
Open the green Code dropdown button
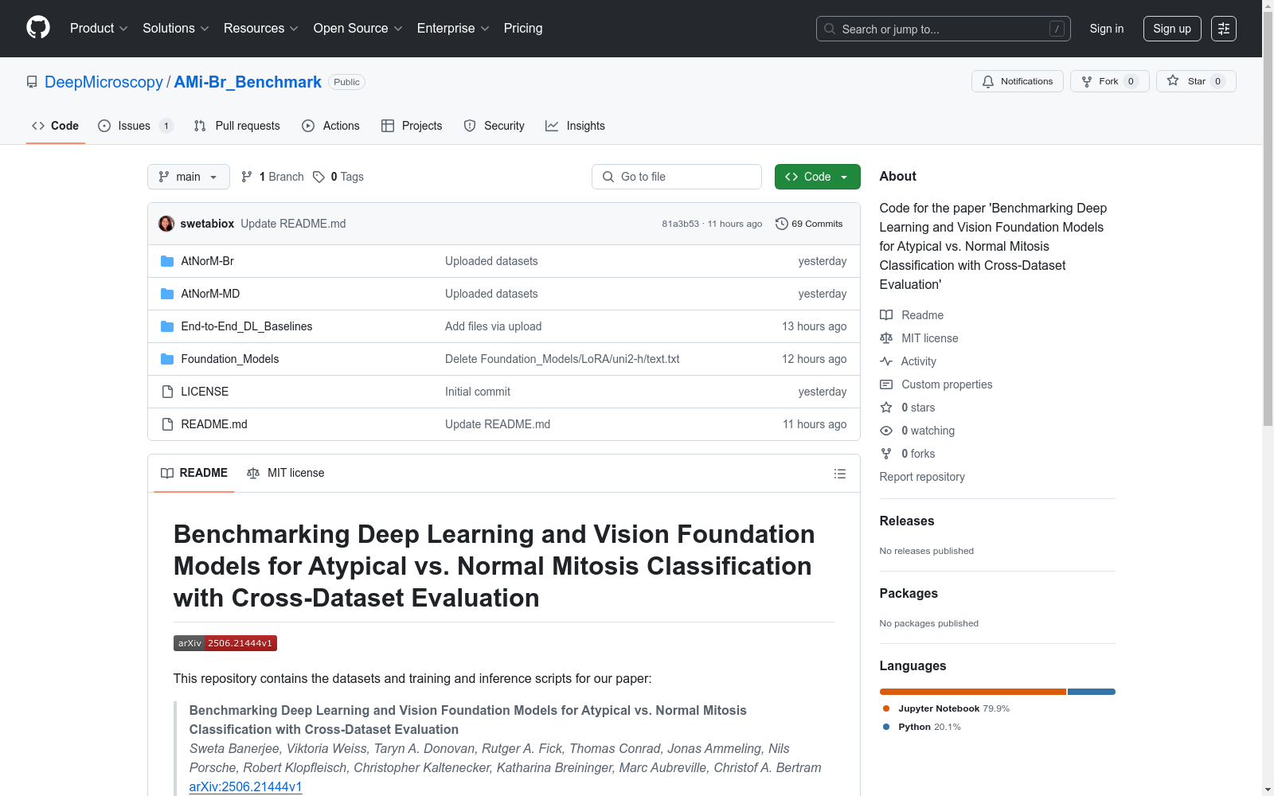818,177
